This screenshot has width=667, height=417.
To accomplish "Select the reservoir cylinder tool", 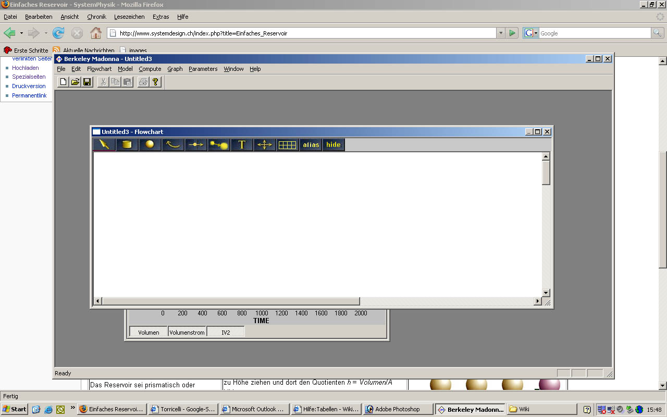I will click(127, 144).
